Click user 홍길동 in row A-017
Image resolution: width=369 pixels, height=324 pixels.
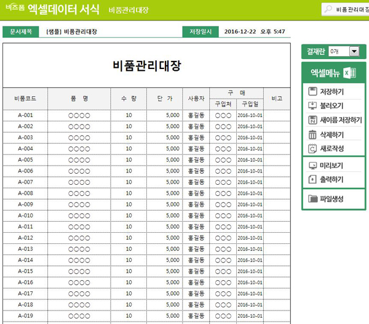pyautogui.click(x=196, y=294)
